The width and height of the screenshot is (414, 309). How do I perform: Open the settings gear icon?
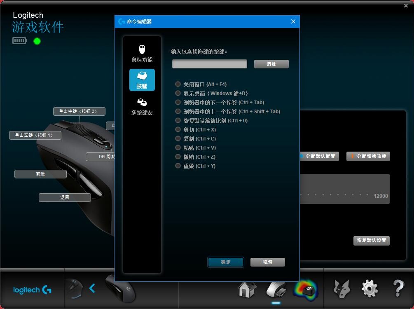[x=370, y=289]
